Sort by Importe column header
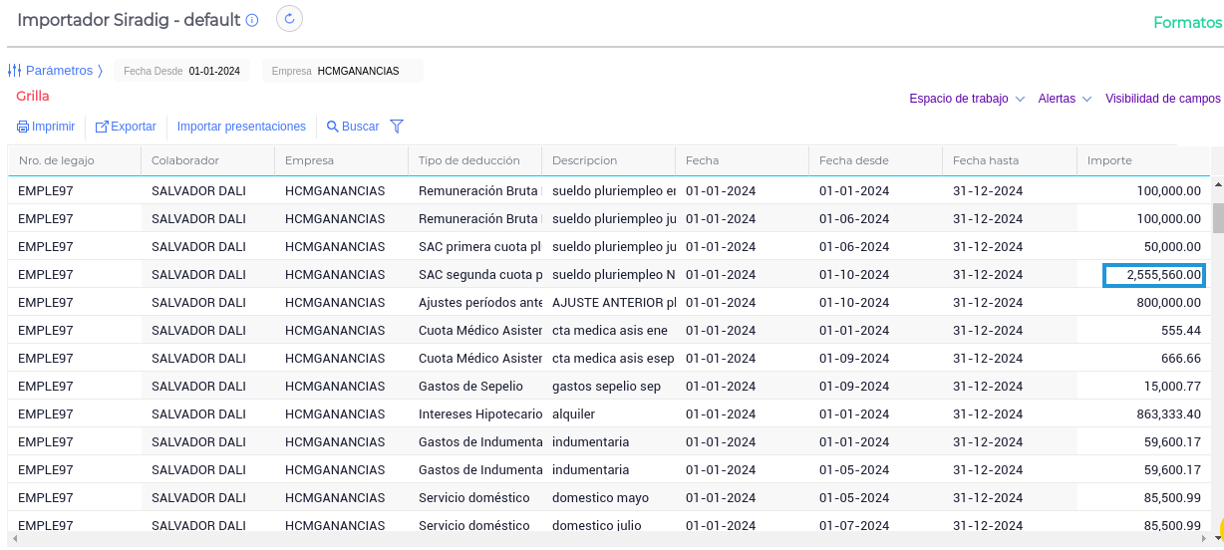Image resolution: width=1224 pixels, height=550 pixels. pos(1109,160)
